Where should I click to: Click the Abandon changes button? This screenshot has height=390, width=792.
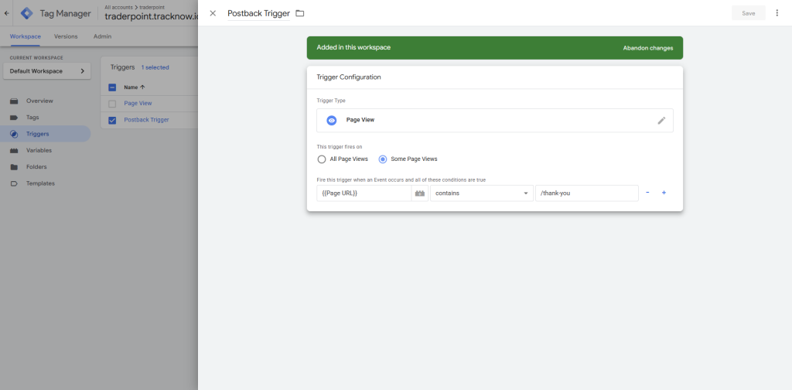point(647,48)
